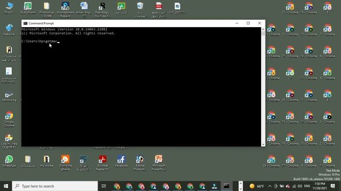This screenshot has height=191, width=341.
Task: Switch to Command Prompt taskbar button
Action: (x=226, y=186)
